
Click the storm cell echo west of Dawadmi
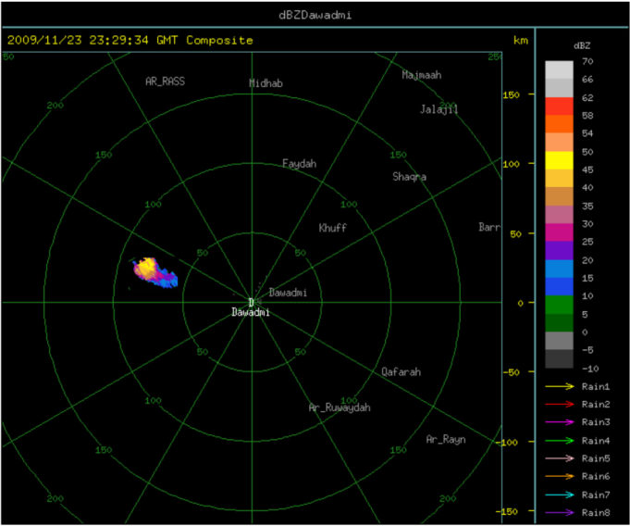click(154, 272)
